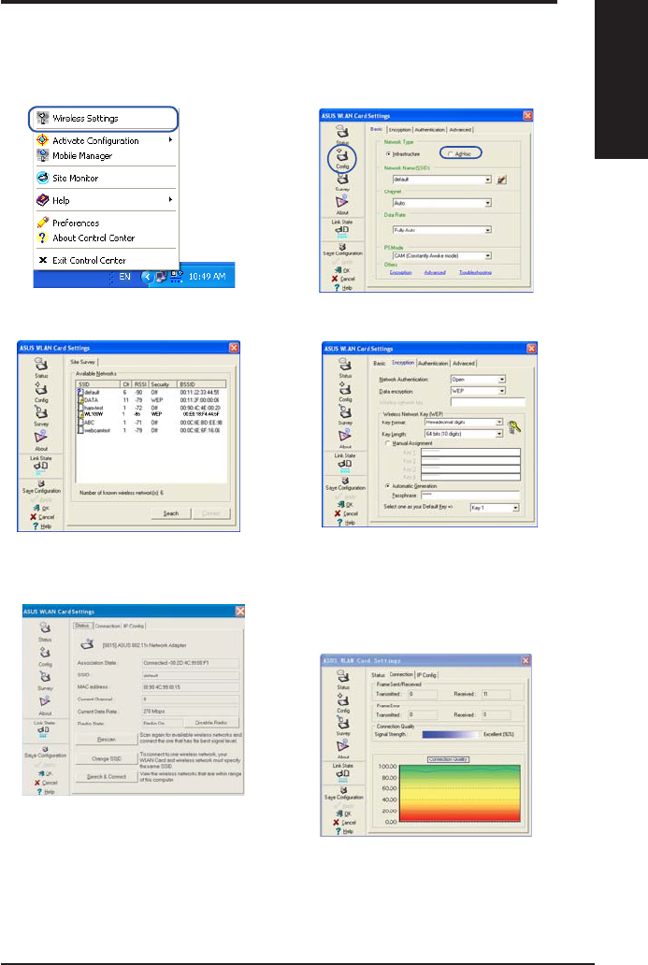648x965 pixels.
Task: Click the Advanced link under Others
Action: (435, 272)
